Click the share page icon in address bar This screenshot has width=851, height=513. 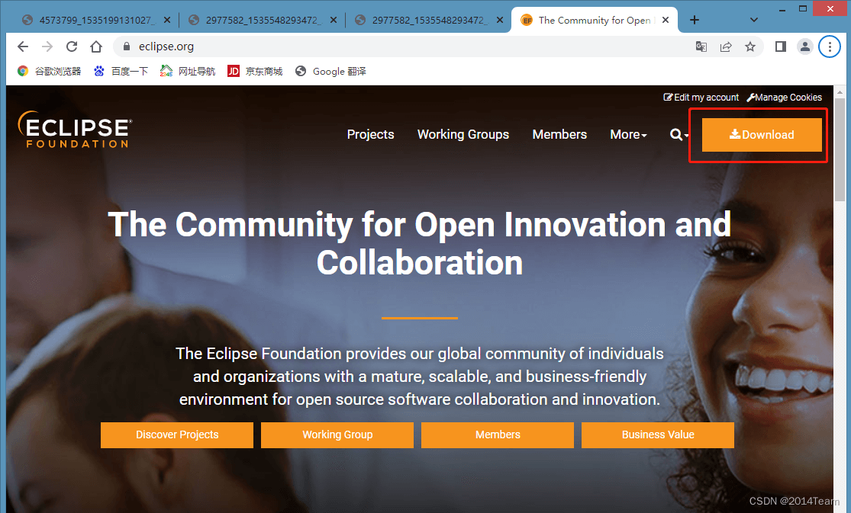pyautogui.click(x=726, y=46)
